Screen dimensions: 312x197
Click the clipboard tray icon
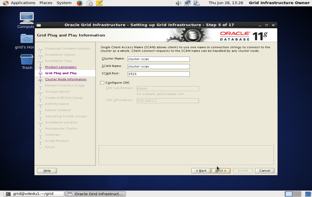click(197, 3)
